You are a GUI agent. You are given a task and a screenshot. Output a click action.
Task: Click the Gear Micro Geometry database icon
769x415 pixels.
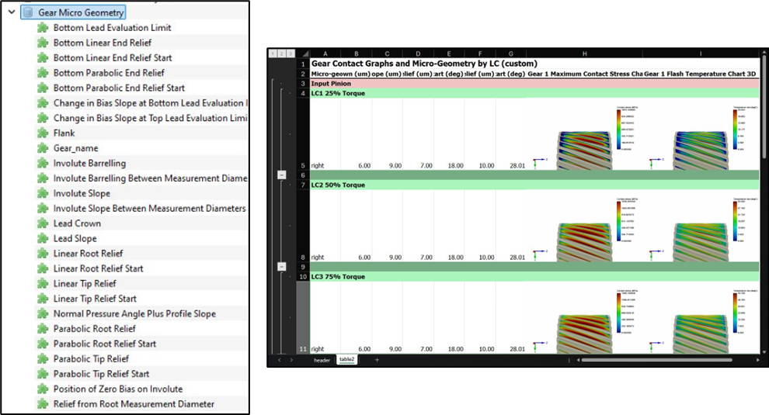28,12
